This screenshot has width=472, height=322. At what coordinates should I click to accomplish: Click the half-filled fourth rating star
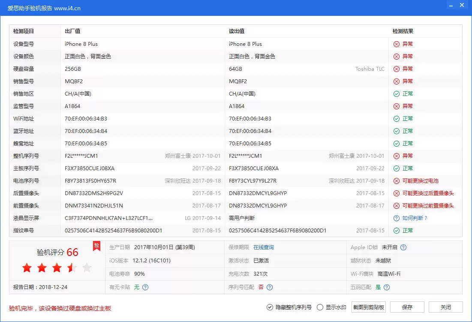click(x=72, y=268)
